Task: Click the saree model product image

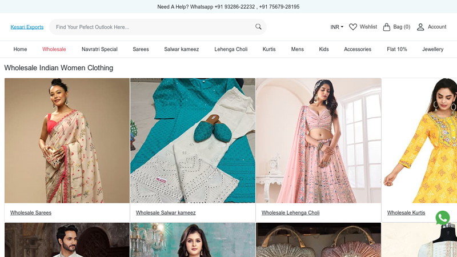Action: [x=67, y=140]
